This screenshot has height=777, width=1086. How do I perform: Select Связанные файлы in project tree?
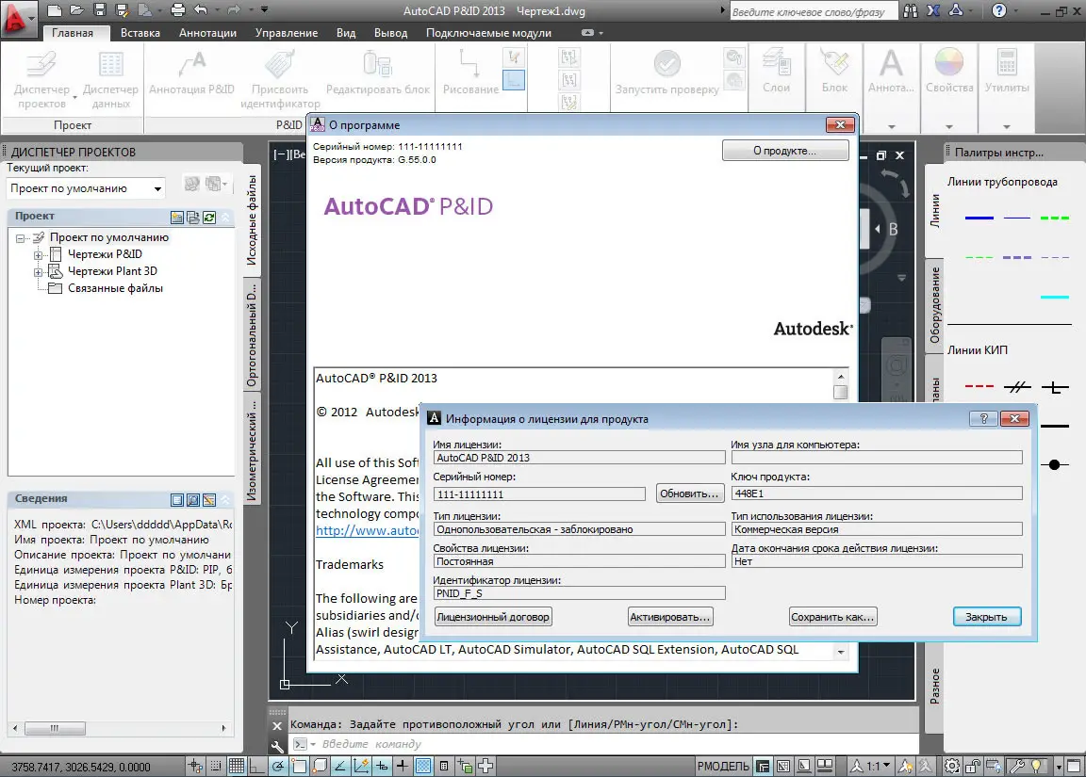coord(115,288)
